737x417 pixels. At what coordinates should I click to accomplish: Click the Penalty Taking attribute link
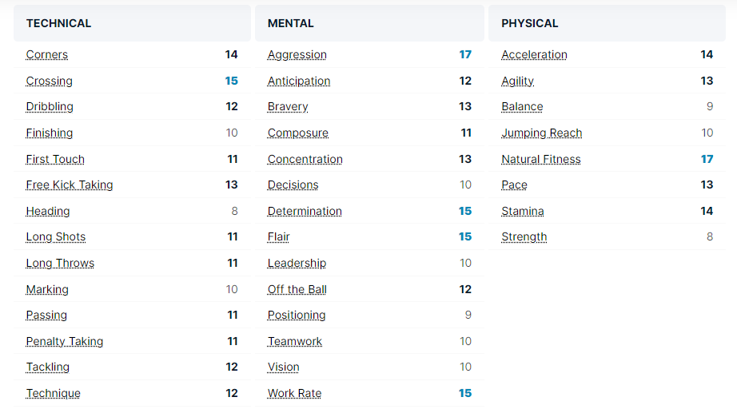click(x=65, y=342)
